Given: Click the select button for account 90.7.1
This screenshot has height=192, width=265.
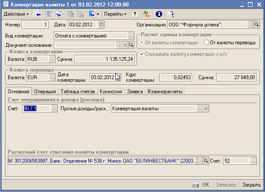Looking at the screenshot, I should pyautogui.click(x=54, y=109).
